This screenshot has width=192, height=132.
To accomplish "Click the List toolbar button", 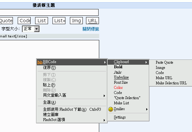I will pyautogui.click(x=42, y=21).
